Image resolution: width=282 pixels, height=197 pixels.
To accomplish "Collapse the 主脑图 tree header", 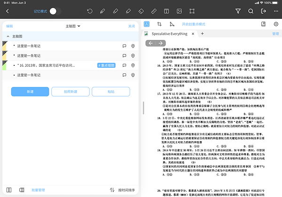I will tap(8, 36).
